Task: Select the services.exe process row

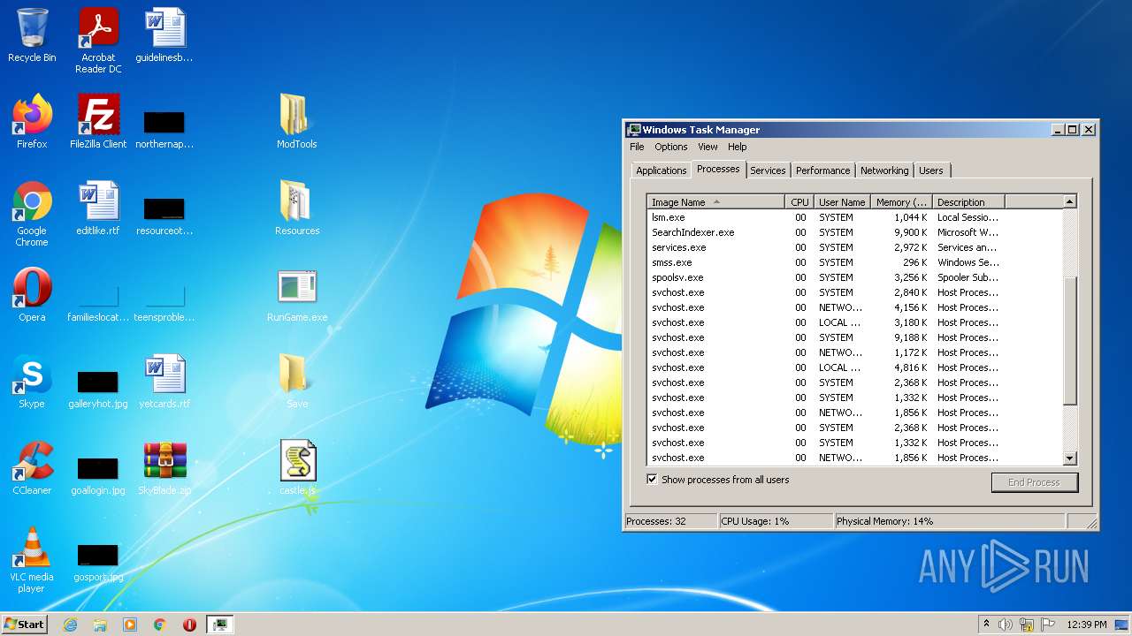Action: coord(854,247)
